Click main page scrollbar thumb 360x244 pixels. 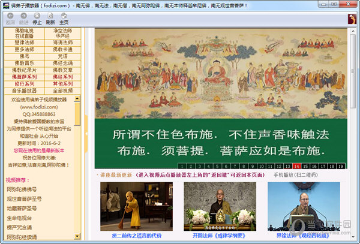(x=353, y=71)
